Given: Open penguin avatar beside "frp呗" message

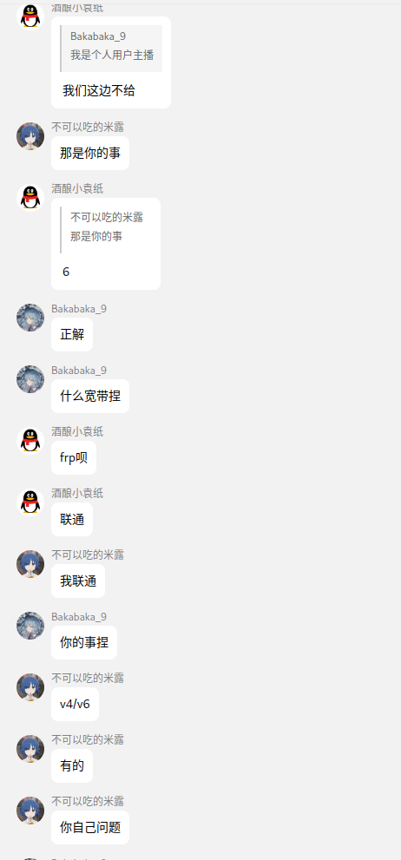Looking at the screenshot, I should pos(30,441).
